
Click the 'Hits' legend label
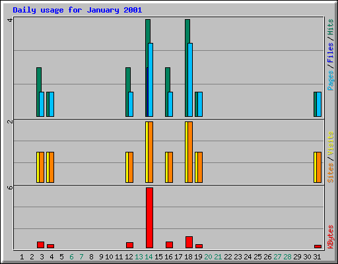coord(330,27)
